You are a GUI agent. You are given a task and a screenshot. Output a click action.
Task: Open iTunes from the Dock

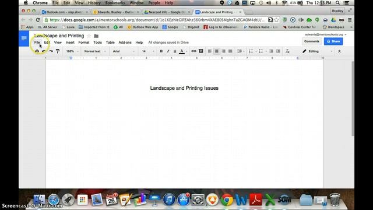pyautogui.click(x=169, y=199)
